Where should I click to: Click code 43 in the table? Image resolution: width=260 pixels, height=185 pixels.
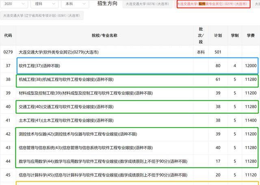point(8,148)
